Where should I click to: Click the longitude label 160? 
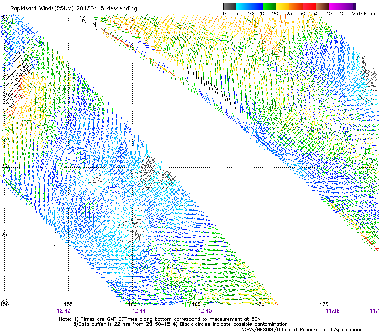coord(132,304)
